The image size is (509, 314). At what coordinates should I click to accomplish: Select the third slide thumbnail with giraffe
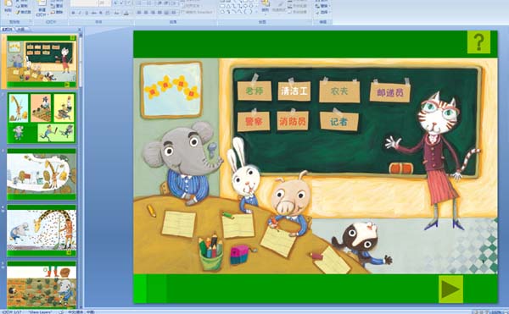point(42,174)
